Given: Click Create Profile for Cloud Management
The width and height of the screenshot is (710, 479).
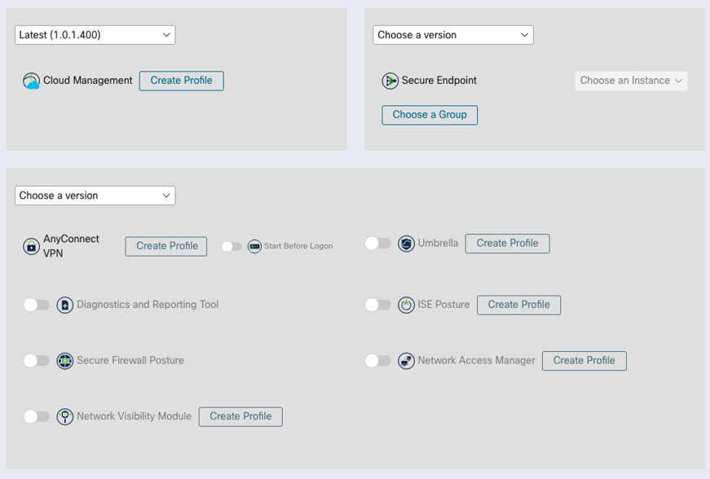Looking at the screenshot, I should (x=182, y=81).
